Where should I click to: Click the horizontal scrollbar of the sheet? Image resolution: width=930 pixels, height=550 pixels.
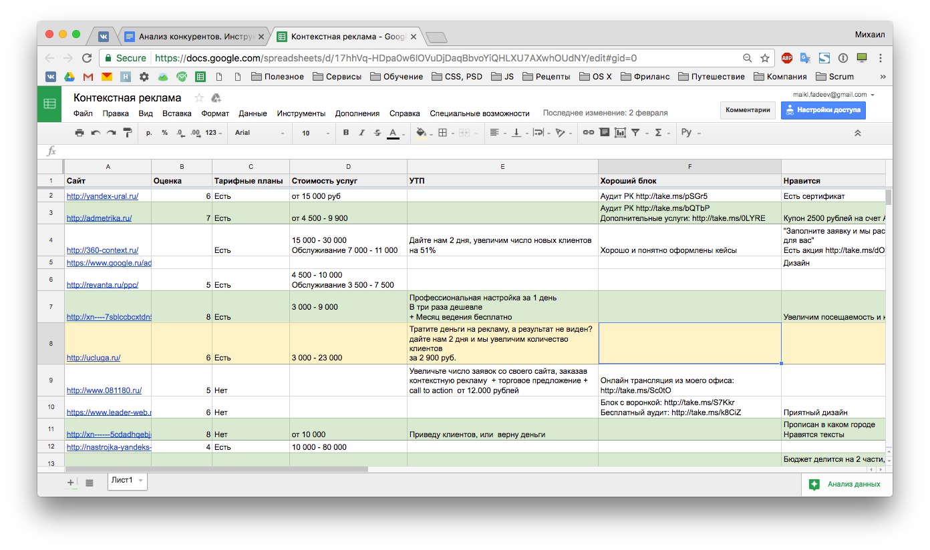tap(216, 469)
